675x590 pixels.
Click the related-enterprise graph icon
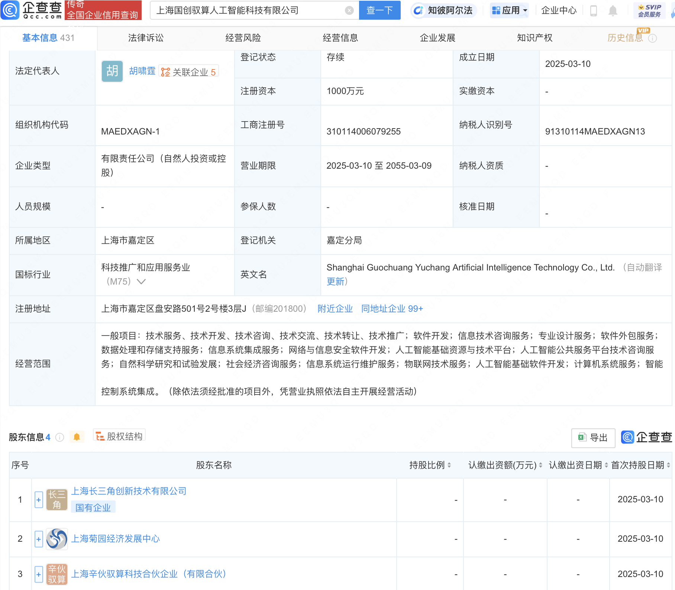coord(165,72)
